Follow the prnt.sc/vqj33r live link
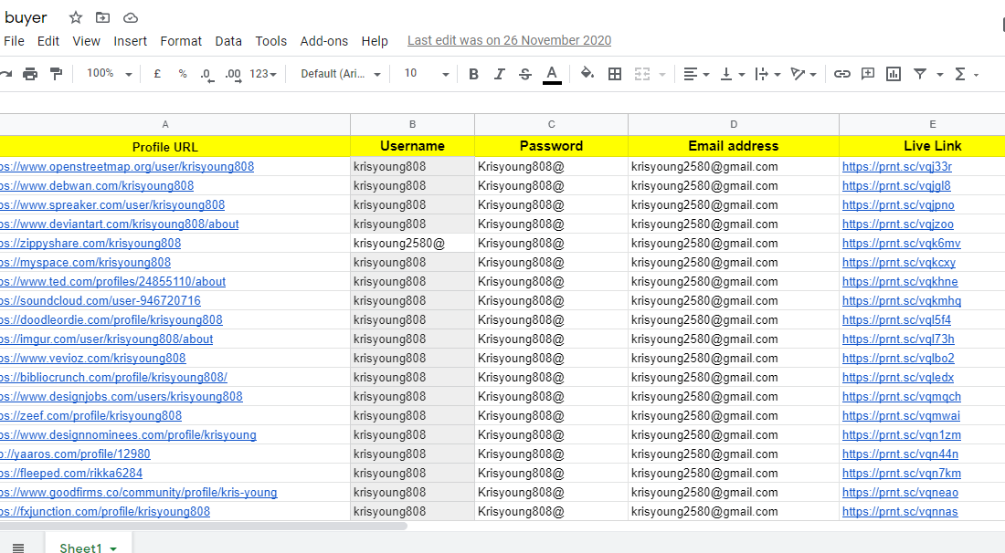Viewport: 1005px width, 553px height. [896, 166]
